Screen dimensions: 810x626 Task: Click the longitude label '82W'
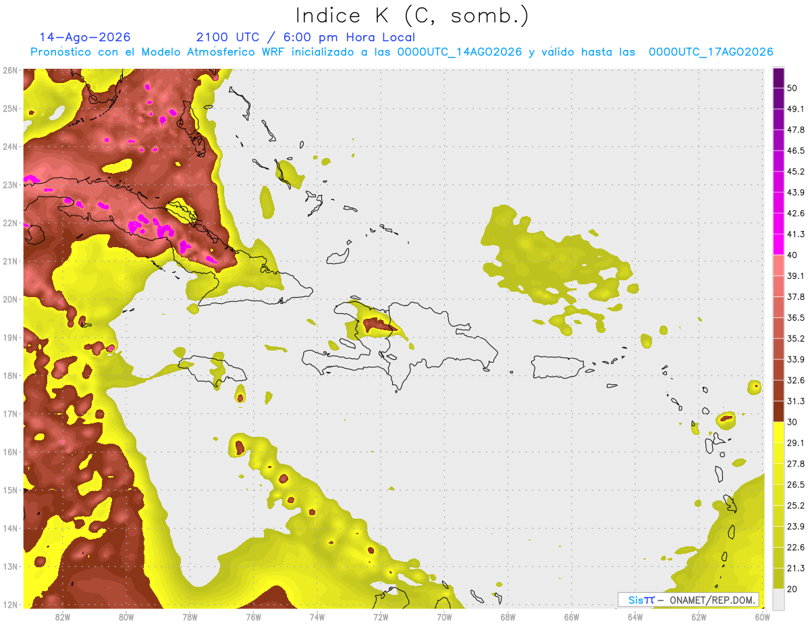63,617
